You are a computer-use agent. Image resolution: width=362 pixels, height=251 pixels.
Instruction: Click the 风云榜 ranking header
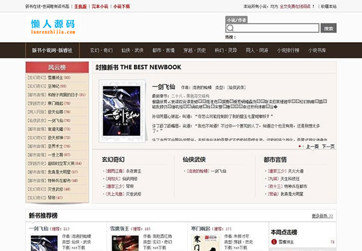point(57,67)
